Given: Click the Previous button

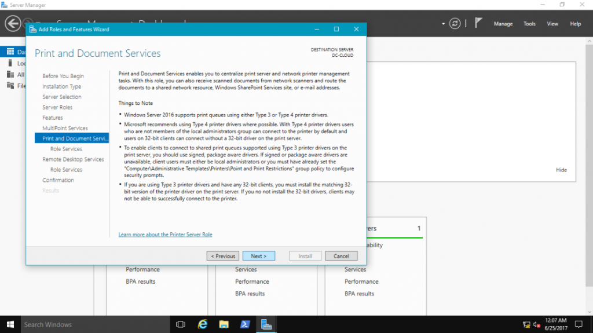Looking at the screenshot, I should pyautogui.click(x=223, y=256).
